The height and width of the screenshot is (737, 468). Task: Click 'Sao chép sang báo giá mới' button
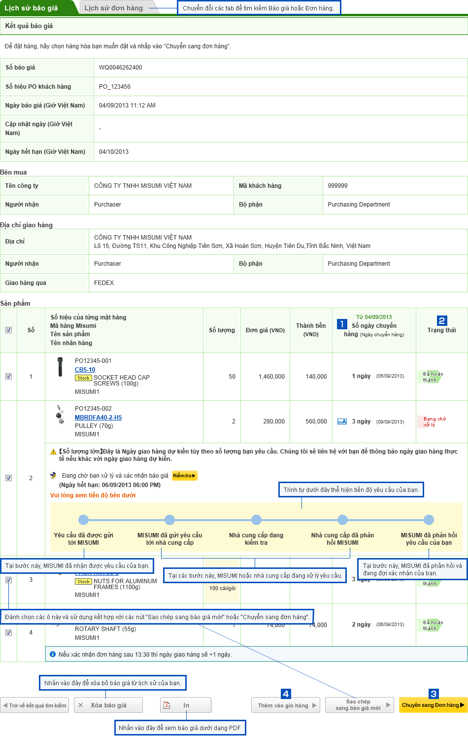[360, 705]
